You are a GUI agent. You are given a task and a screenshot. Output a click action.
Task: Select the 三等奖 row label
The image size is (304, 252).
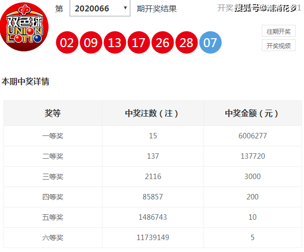pyautogui.click(x=53, y=177)
